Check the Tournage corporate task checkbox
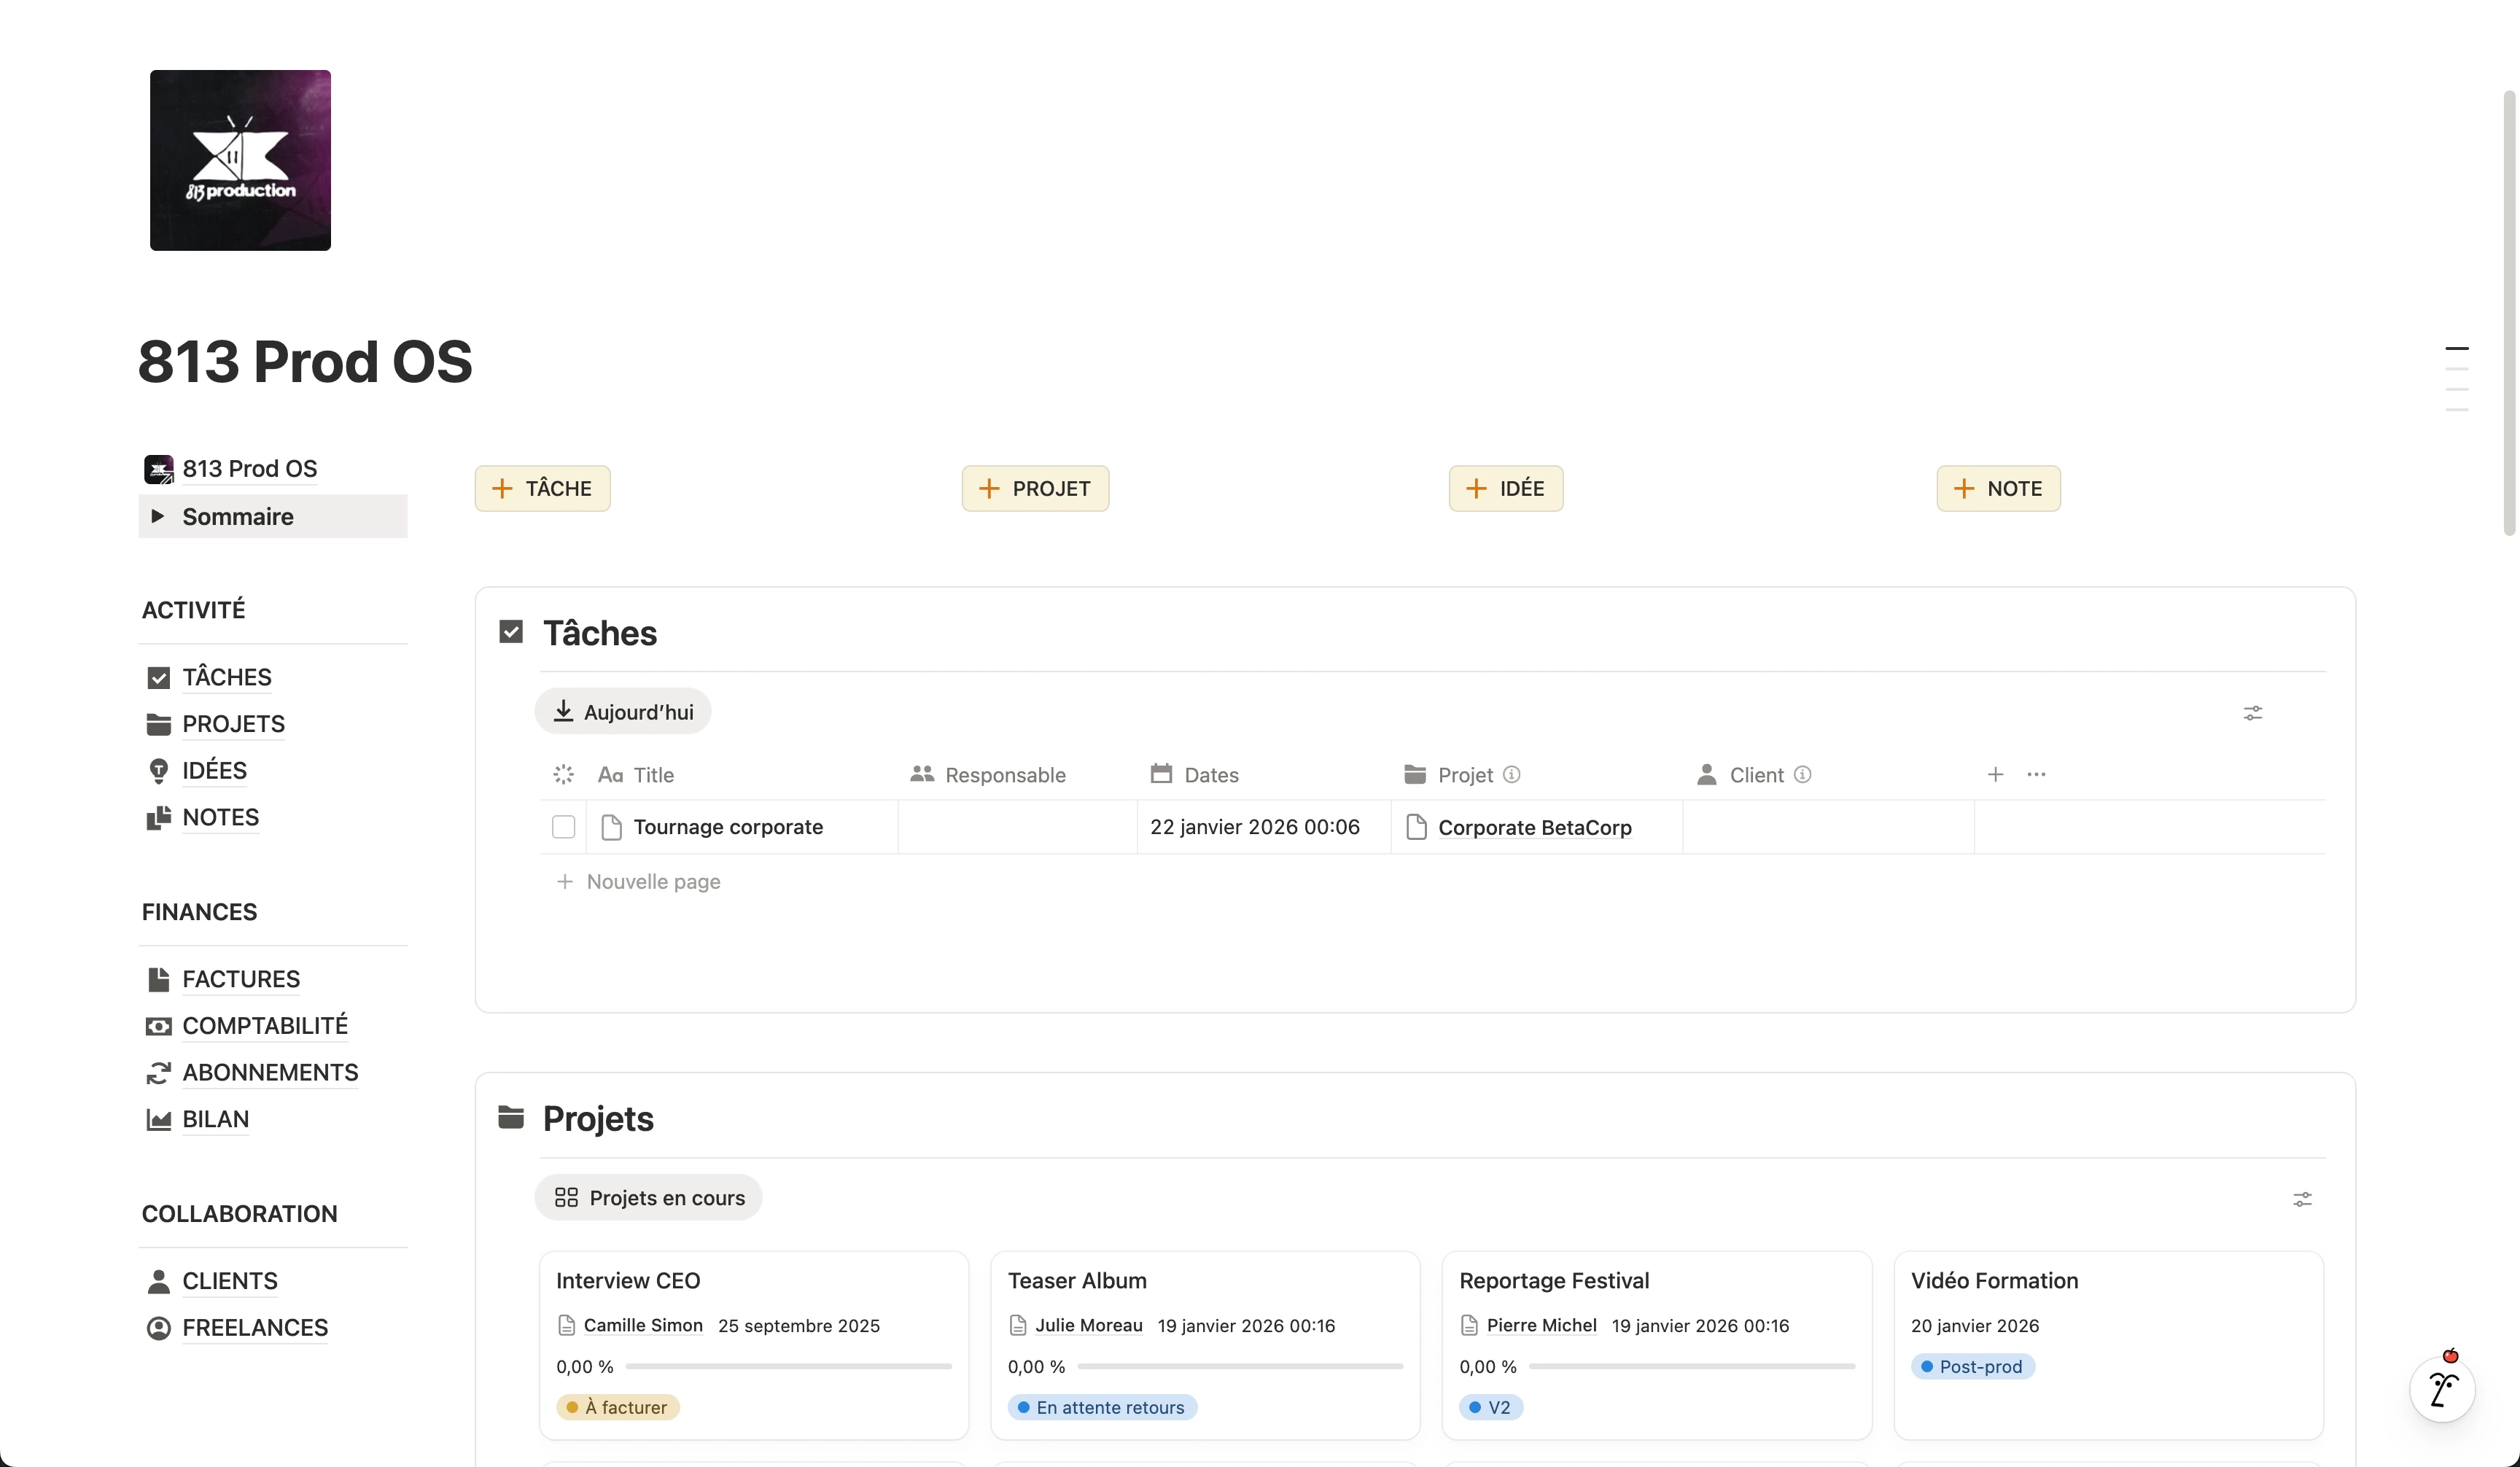Image resolution: width=2520 pixels, height=1467 pixels. pyautogui.click(x=564, y=826)
